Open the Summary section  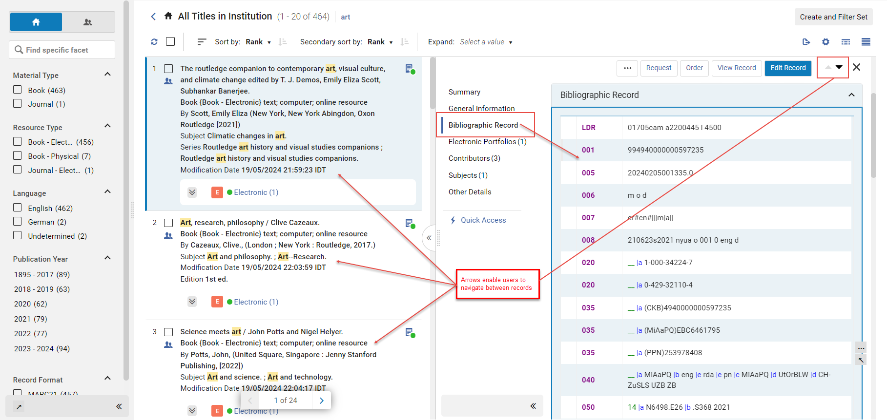point(464,92)
